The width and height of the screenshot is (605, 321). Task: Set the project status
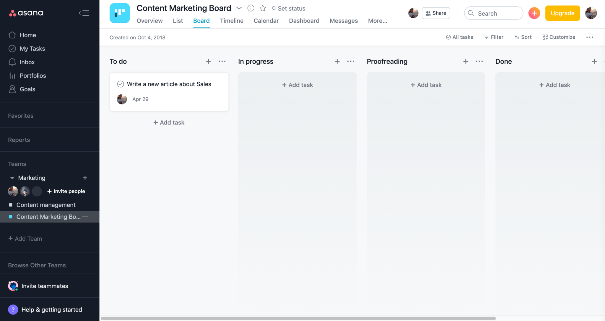tap(288, 9)
